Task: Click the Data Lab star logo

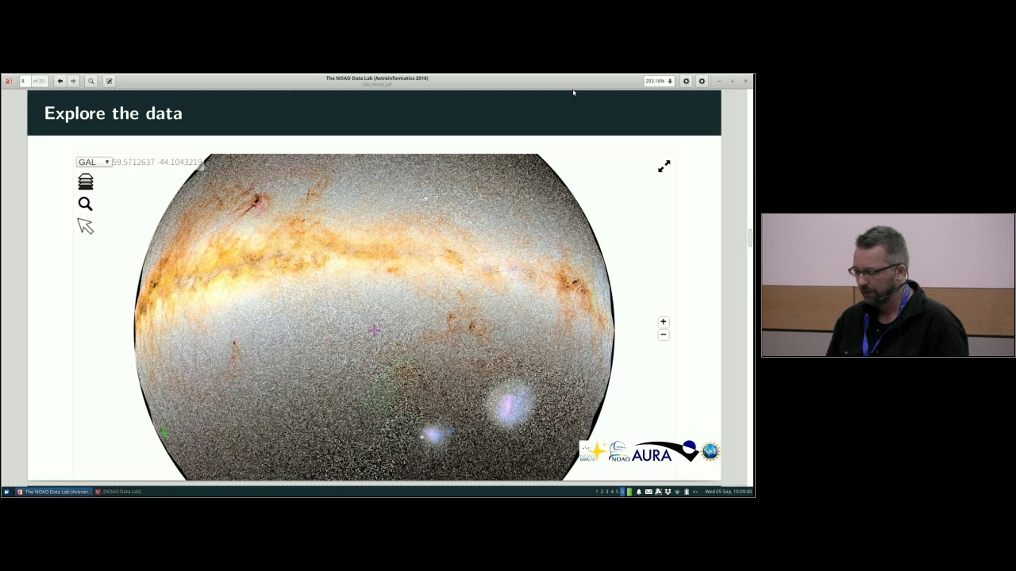Action: (592, 452)
